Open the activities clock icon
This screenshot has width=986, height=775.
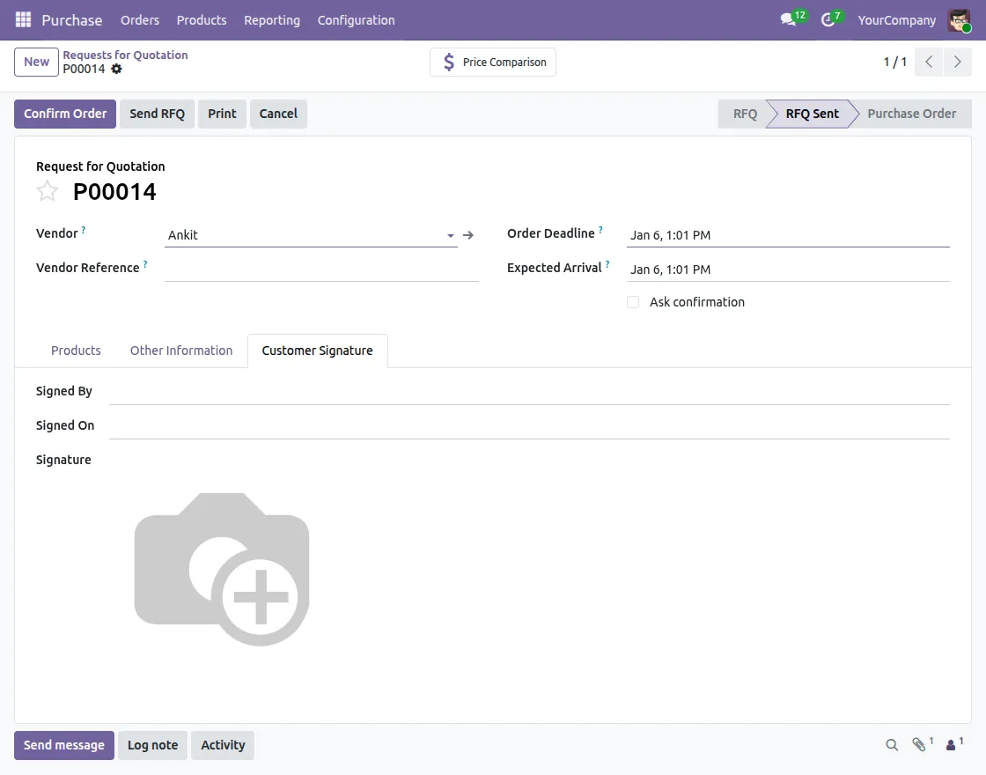click(827, 19)
